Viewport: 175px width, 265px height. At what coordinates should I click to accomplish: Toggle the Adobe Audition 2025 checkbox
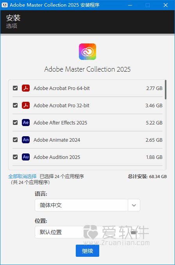15,157
